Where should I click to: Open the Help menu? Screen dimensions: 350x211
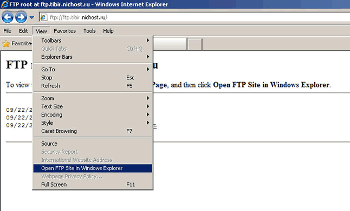coord(108,31)
